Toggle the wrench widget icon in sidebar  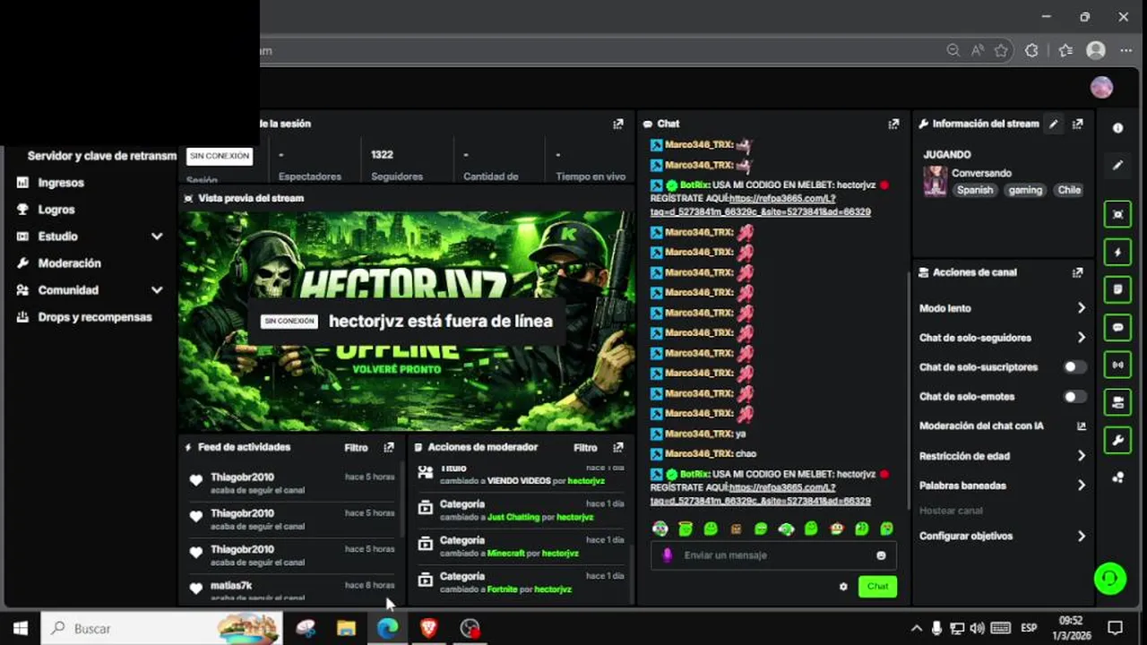pos(1117,440)
